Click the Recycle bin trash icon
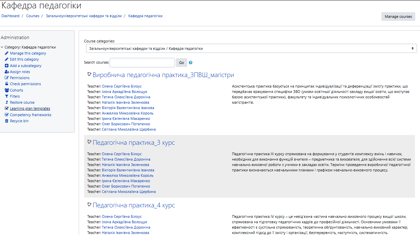 click(7, 121)
